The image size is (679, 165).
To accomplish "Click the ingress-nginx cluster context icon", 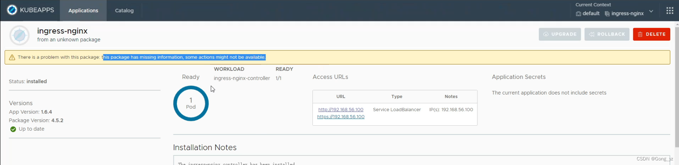I will pos(607,14).
